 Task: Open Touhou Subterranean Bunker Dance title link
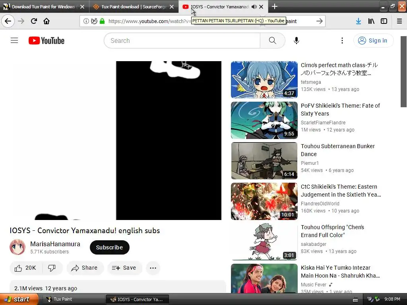(338, 150)
